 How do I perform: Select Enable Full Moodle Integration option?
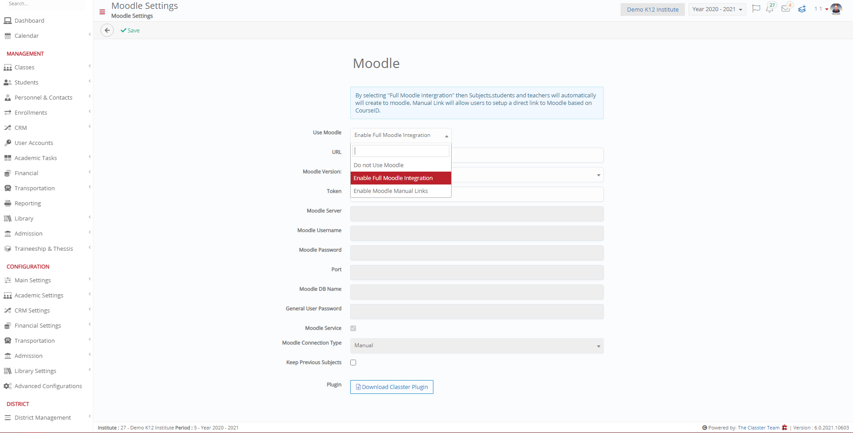401,178
